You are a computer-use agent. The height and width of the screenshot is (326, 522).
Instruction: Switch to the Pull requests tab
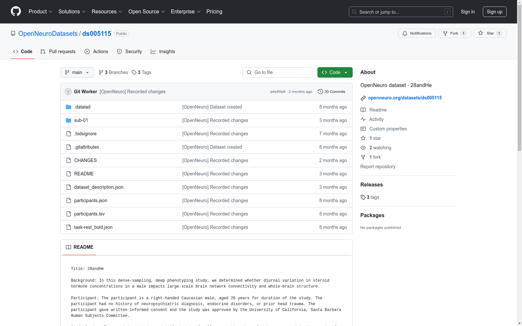(58, 52)
